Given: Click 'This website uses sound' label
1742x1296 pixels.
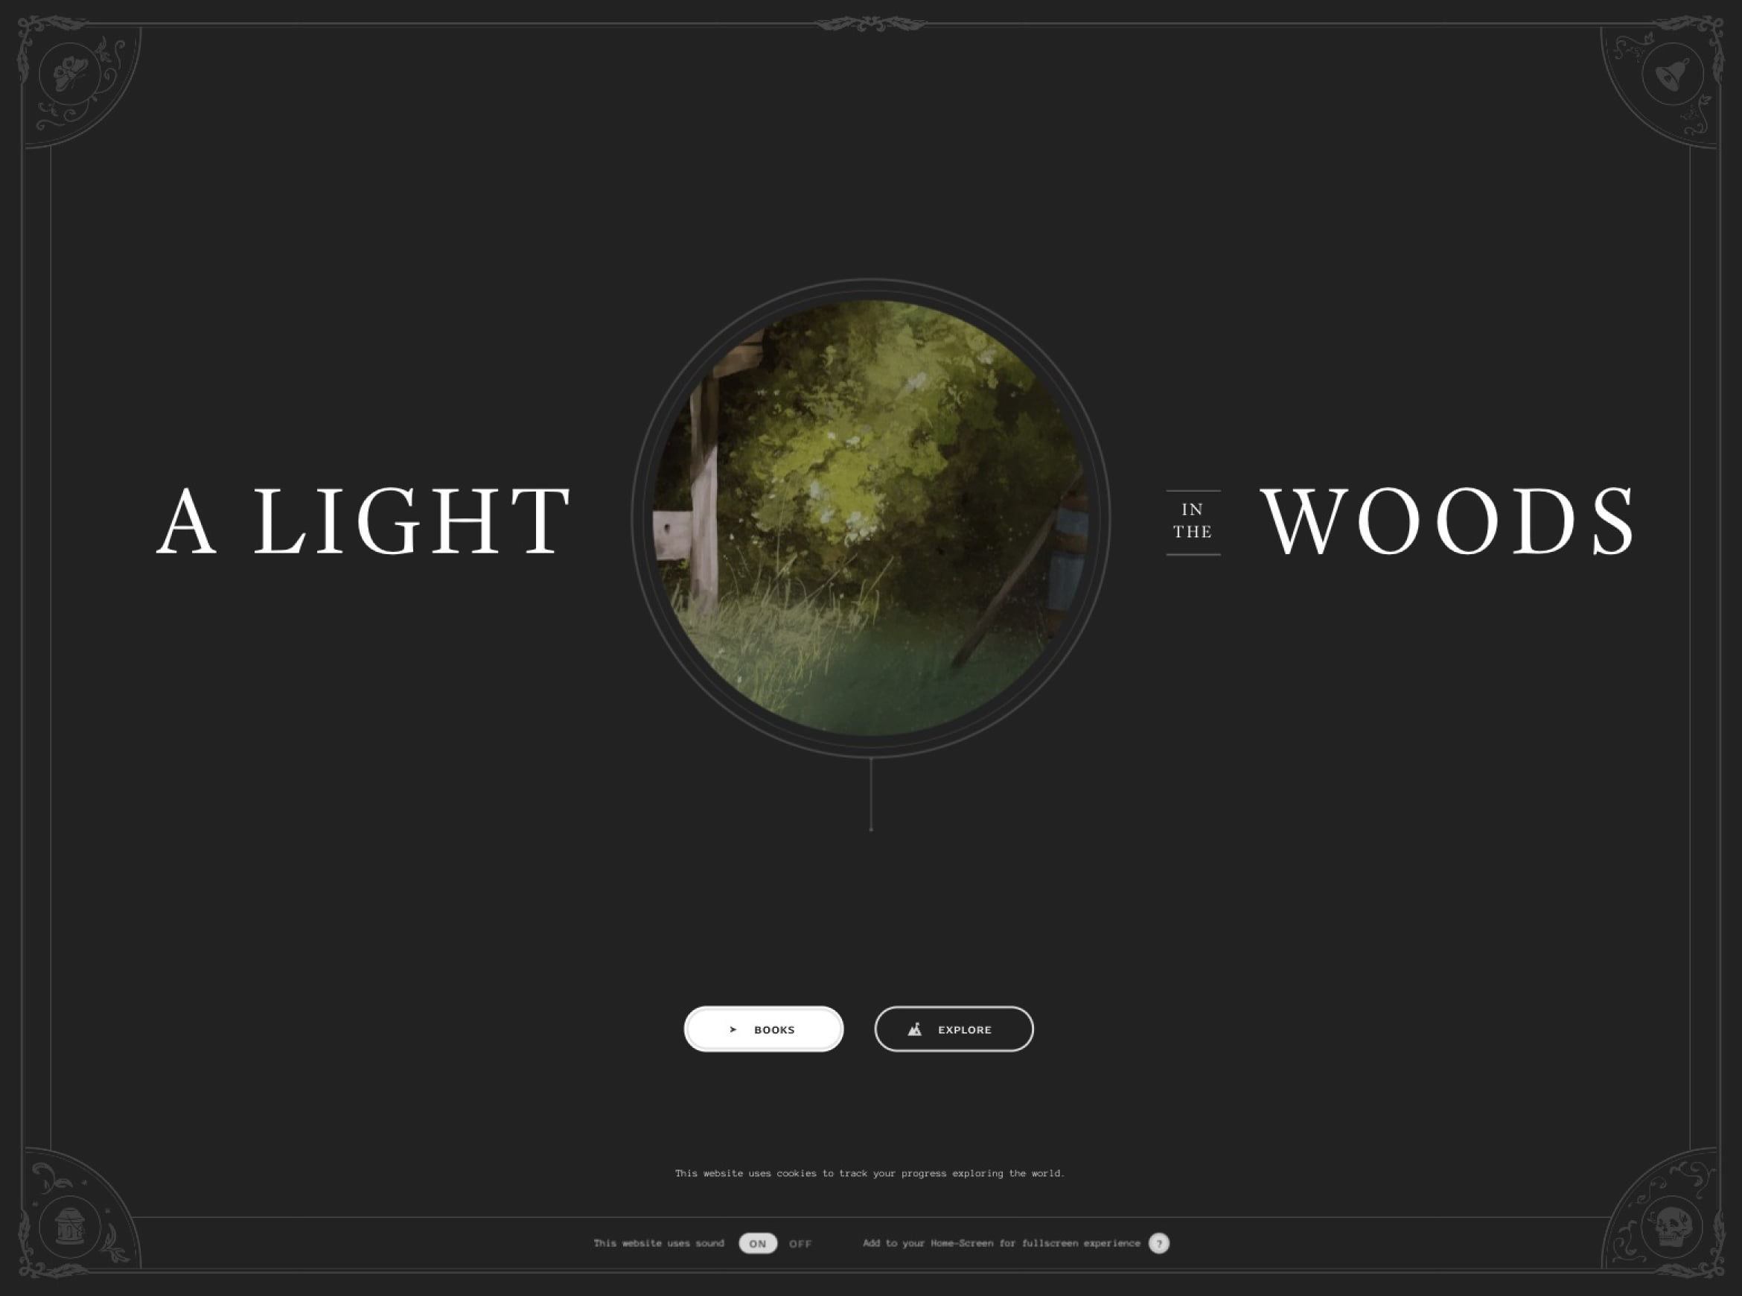Looking at the screenshot, I should 659,1243.
